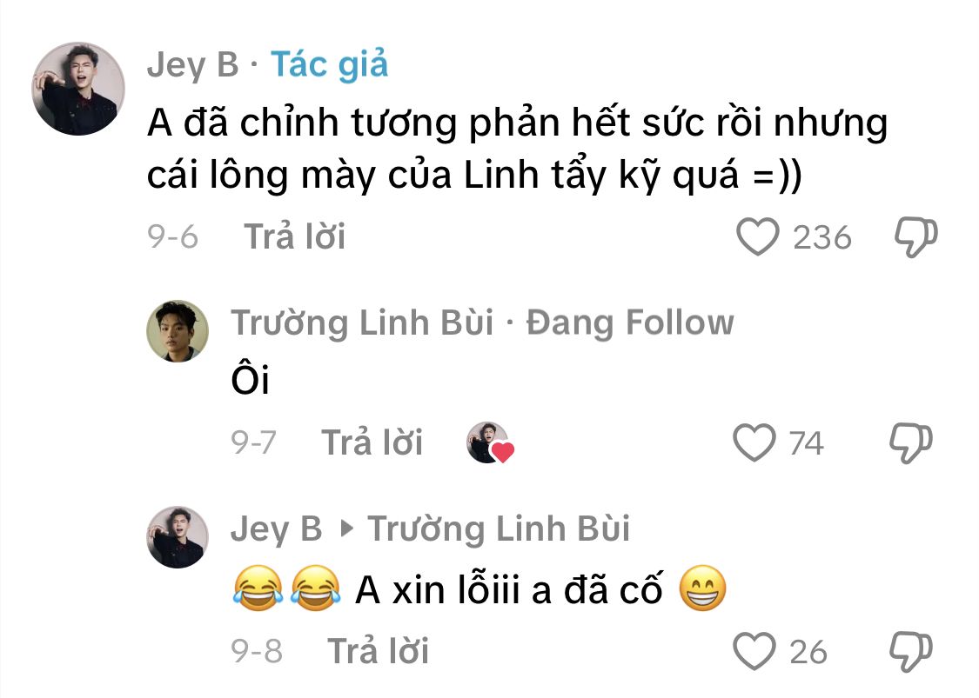The height and width of the screenshot is (698, 979).
Task: Tap the 236 like count
Action: pos(821,237)
